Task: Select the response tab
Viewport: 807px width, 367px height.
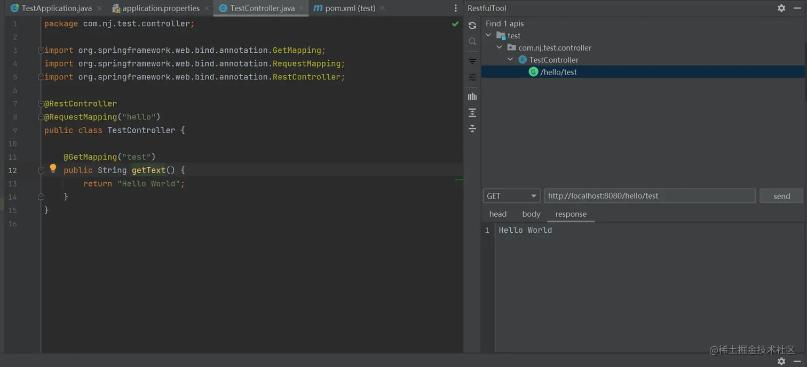Action: tap(571, 214)
